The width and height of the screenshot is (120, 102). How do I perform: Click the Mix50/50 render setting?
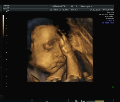tap(110, 19)
